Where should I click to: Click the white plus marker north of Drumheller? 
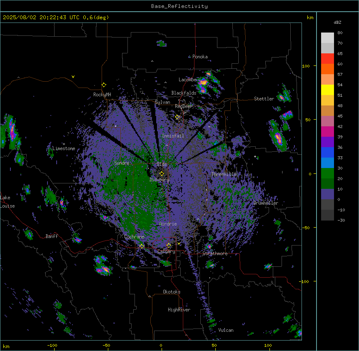255,156
